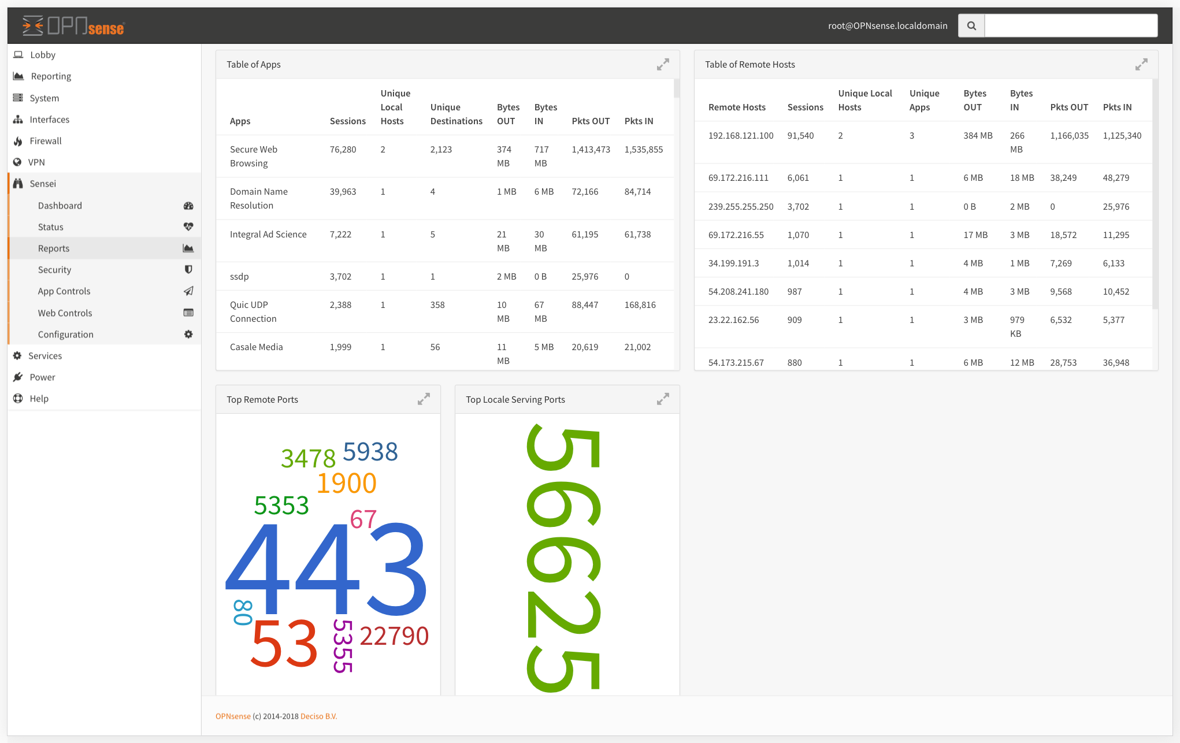The height and width of the screenshot is (743, 1180).
Task: Expand the Top Remote Ports widget
Action: (424, 399)
